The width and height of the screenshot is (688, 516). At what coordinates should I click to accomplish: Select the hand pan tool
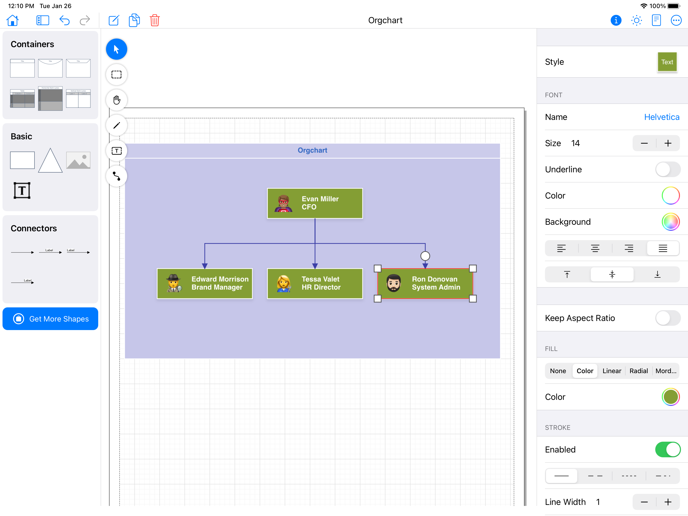[117, 100]
